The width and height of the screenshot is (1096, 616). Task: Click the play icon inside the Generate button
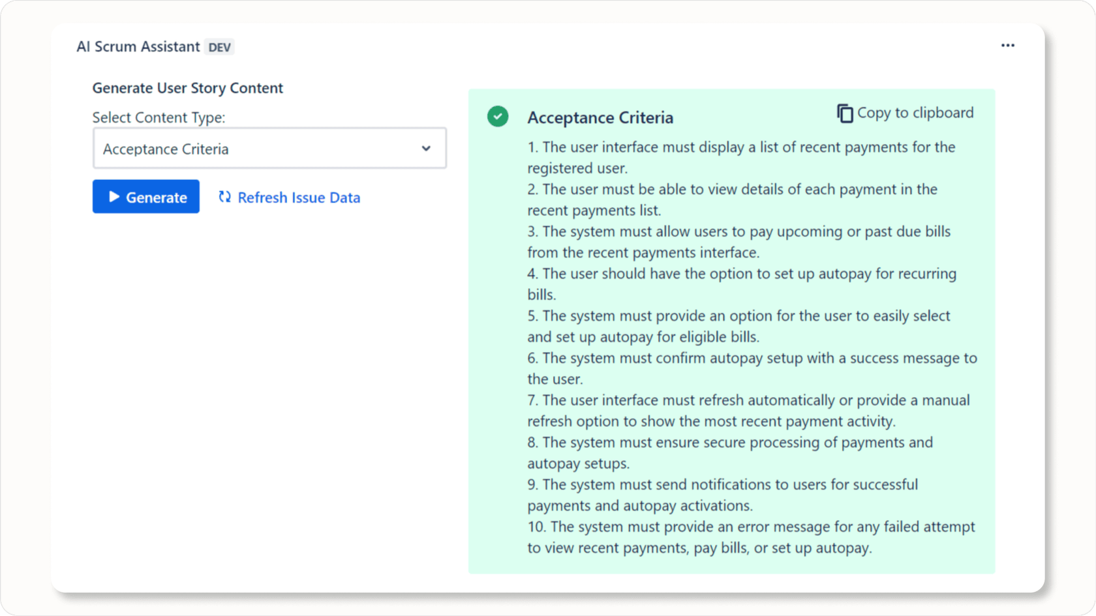114,196
